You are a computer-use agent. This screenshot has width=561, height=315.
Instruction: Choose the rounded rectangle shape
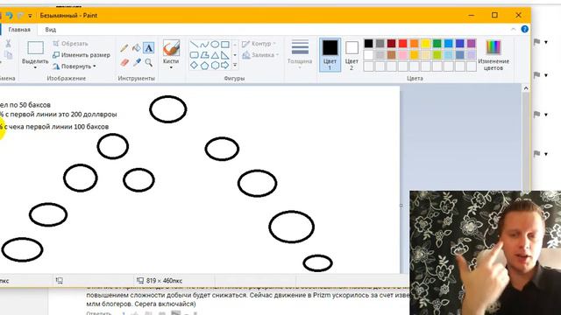195,55
